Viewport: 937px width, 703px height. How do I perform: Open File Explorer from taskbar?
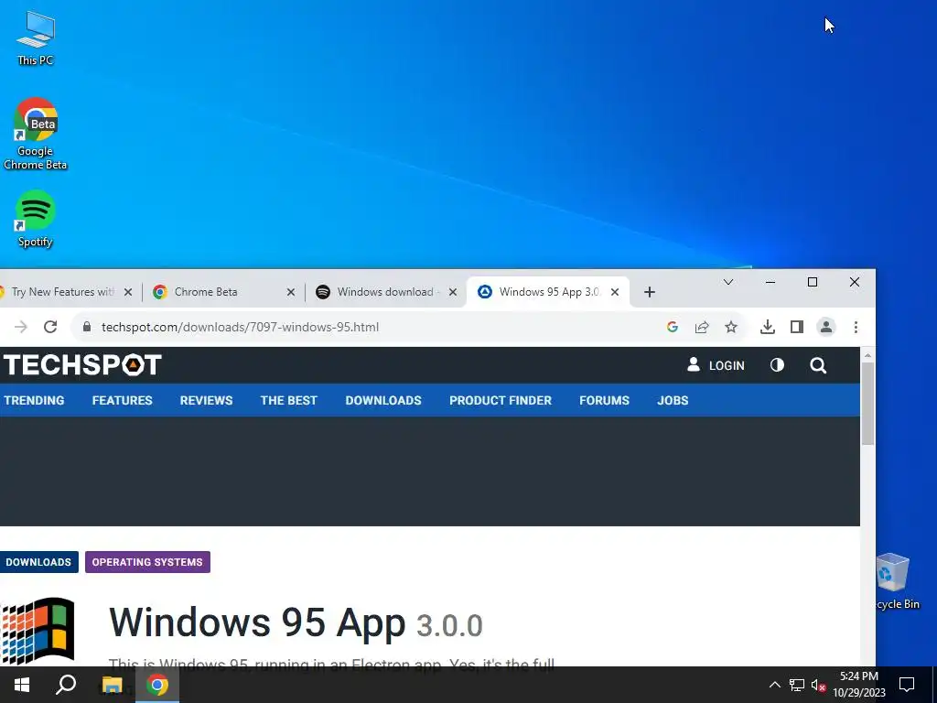pos(112,685)
